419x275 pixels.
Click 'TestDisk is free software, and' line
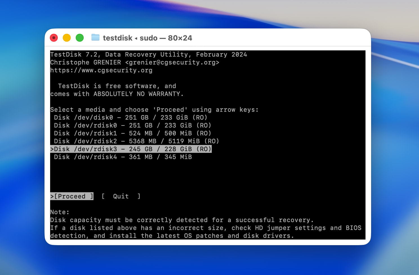click(x=117, y=86)
